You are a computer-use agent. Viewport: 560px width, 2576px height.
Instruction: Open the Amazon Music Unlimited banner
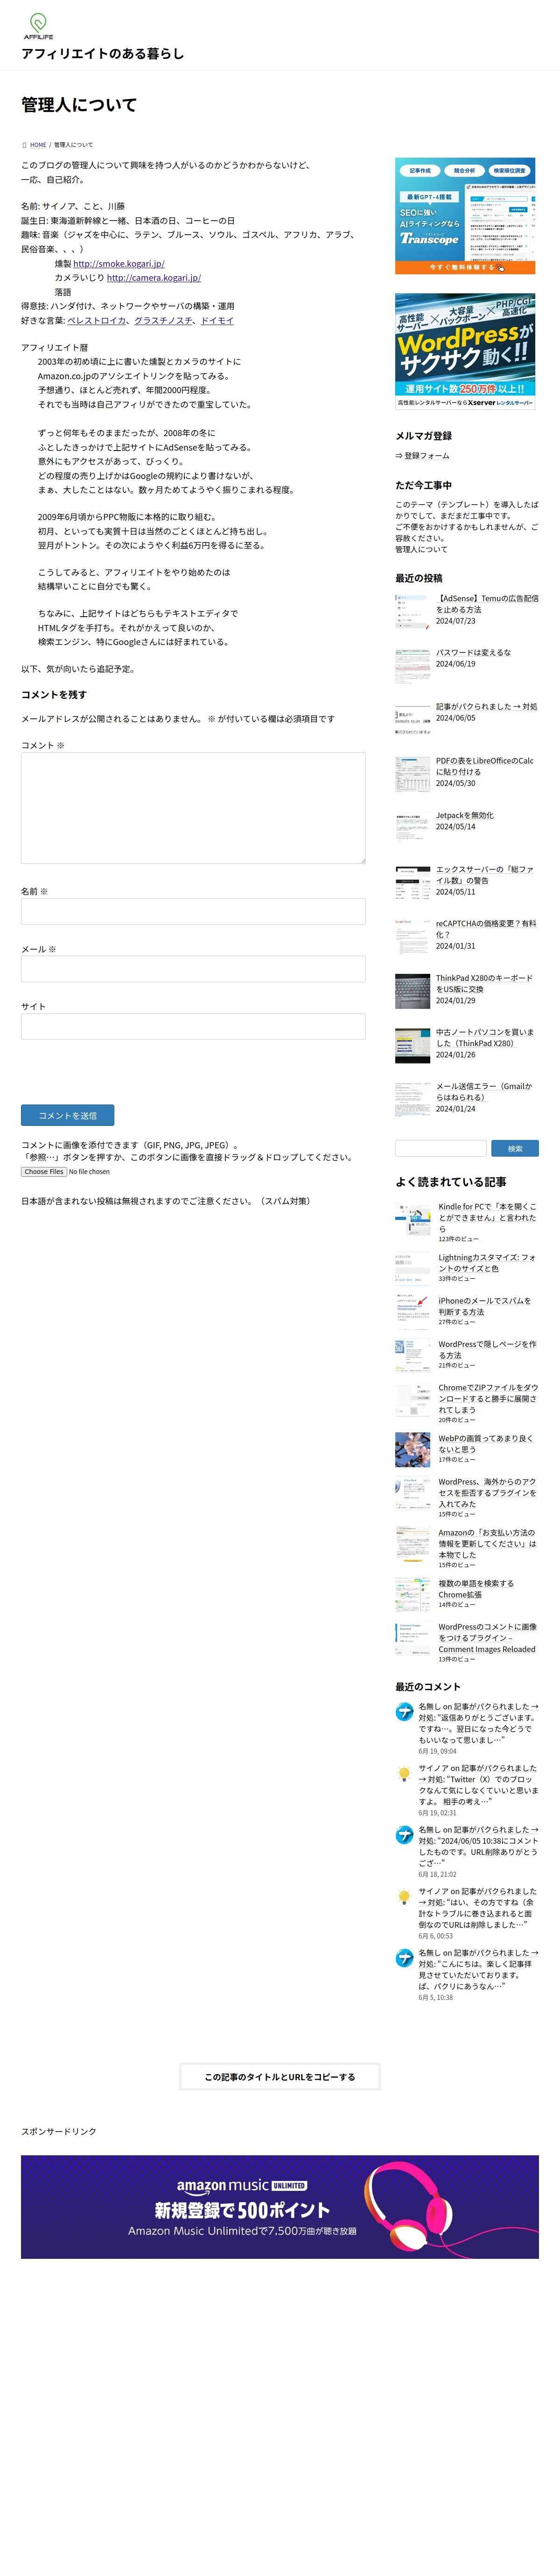point(280,2207)
